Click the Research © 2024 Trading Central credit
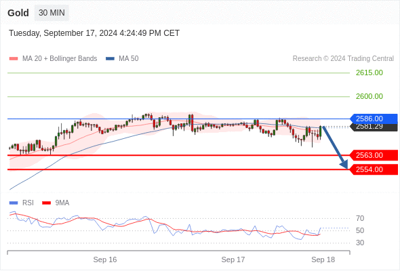This screenshot has width=400, height=271. [x=343, y=59]
